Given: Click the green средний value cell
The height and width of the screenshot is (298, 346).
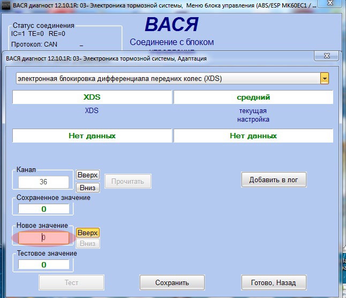Looking at the screenshot, I should point(253,97).
